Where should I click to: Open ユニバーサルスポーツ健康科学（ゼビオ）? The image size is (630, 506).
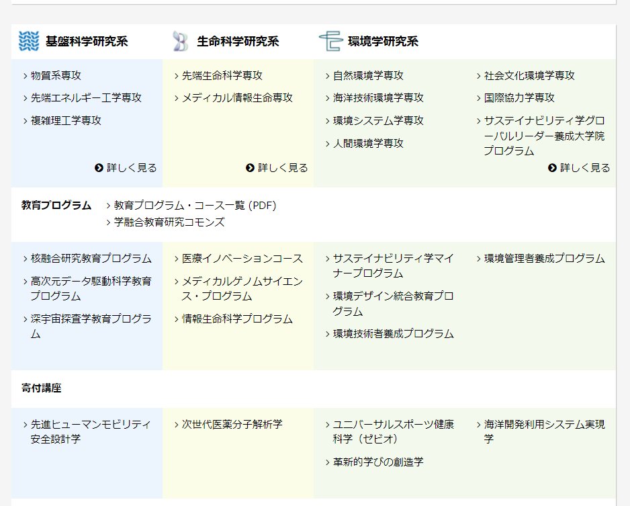click(x=394, y=431)
